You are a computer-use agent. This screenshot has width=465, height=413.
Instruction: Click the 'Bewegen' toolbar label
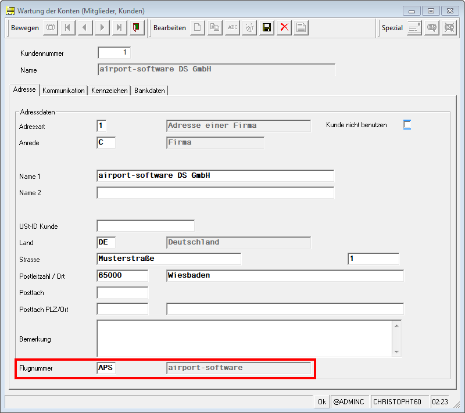pos(25,28)
